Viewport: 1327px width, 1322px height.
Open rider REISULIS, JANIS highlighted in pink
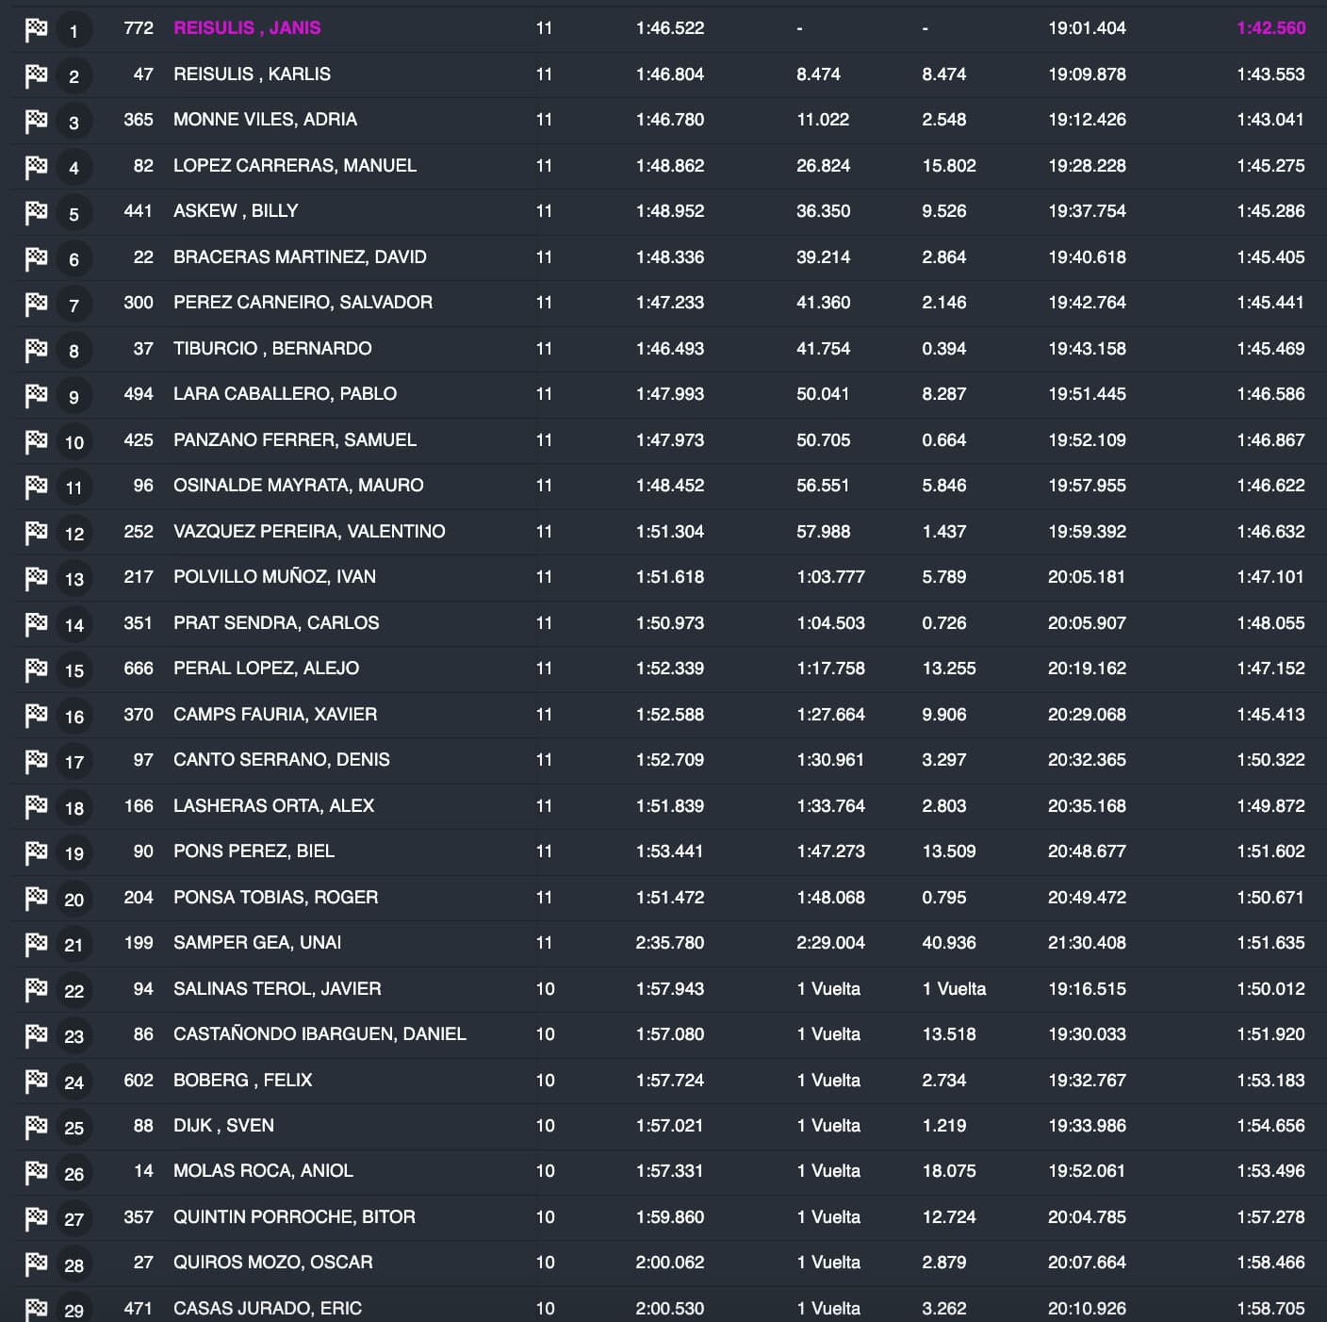[247, 28]
